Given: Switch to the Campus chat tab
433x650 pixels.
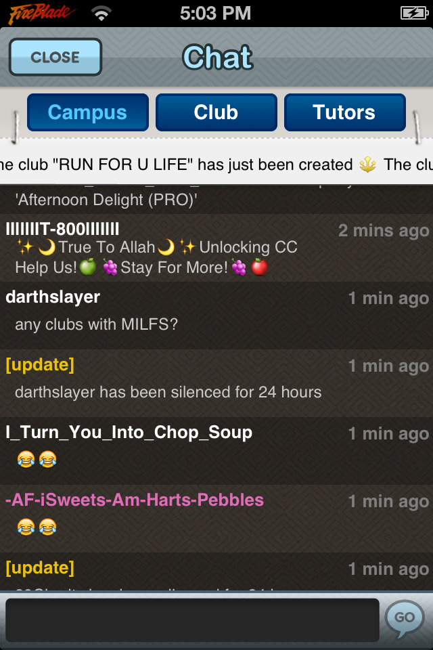Looking at the screenshot, I should point(88,112).
